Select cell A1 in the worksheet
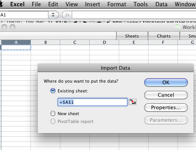 16,47
